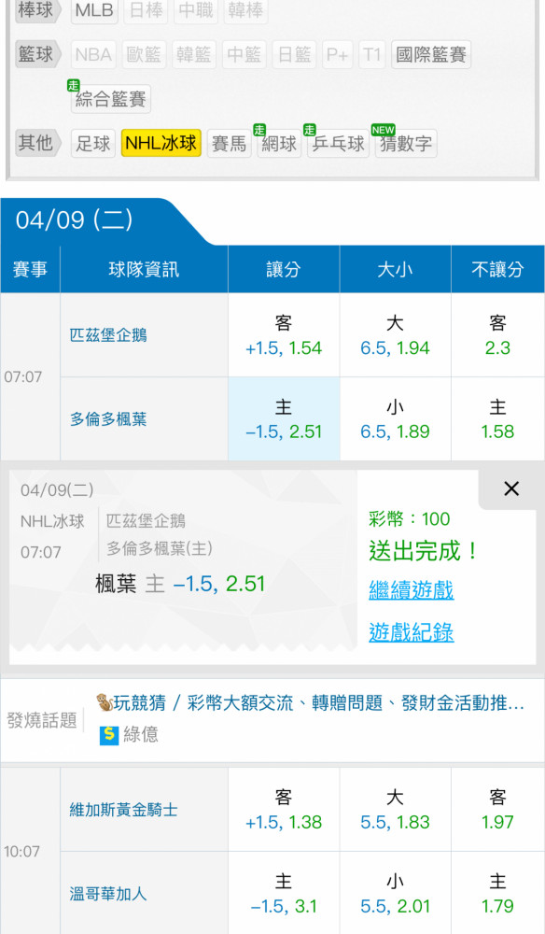
Task: Click the blue S badge next to 綠億
Action: [x=109, y=735]
